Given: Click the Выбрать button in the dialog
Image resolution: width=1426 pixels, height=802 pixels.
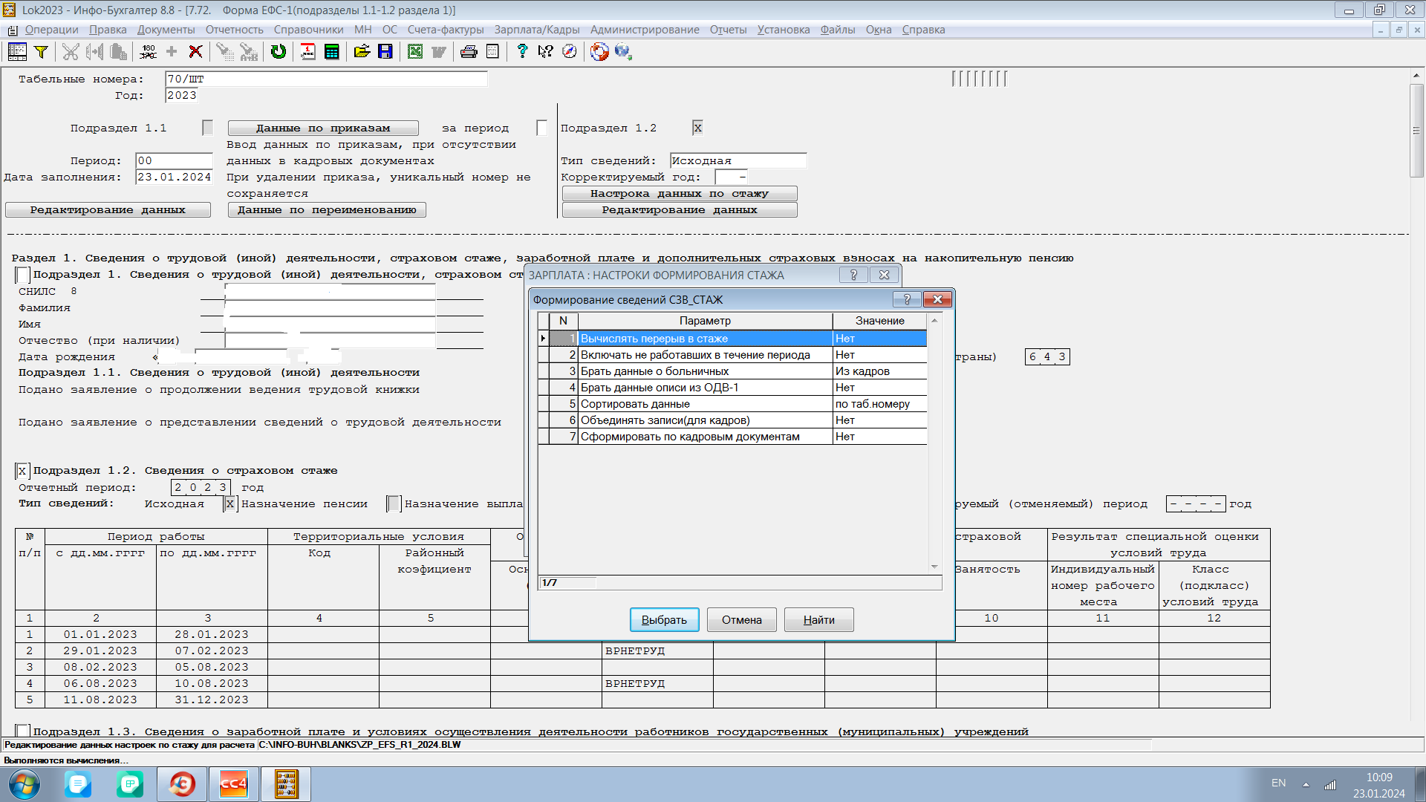Looking at the screenshot, I should click(664, 620).
